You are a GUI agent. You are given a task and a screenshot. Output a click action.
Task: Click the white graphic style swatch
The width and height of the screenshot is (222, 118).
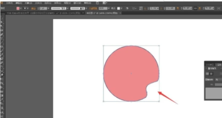point(118,8)
